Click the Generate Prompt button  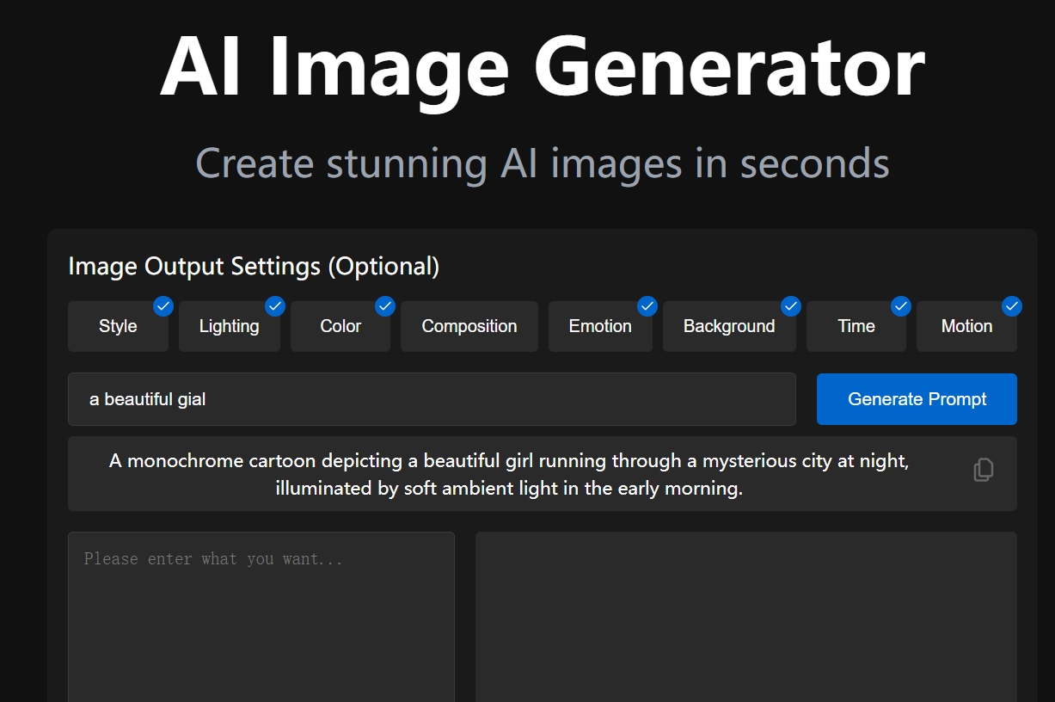[917, 399]
